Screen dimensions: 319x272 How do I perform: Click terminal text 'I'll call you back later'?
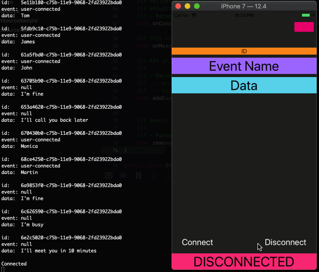(55, 120)
